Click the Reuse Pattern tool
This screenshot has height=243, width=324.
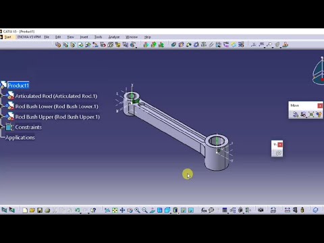tap(241, 45)
